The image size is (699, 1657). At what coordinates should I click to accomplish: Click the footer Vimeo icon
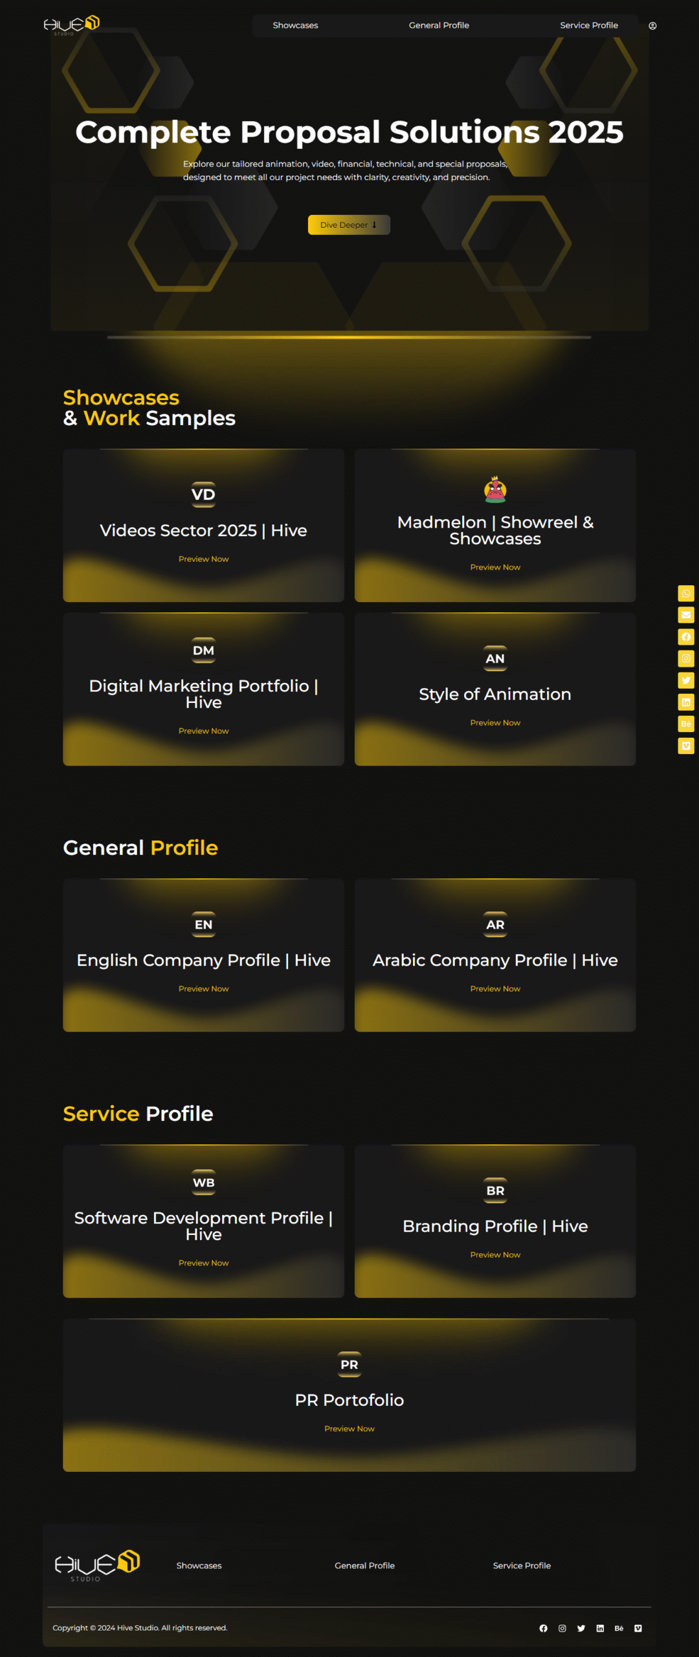pyautogui.click(x=638, y=1629)
